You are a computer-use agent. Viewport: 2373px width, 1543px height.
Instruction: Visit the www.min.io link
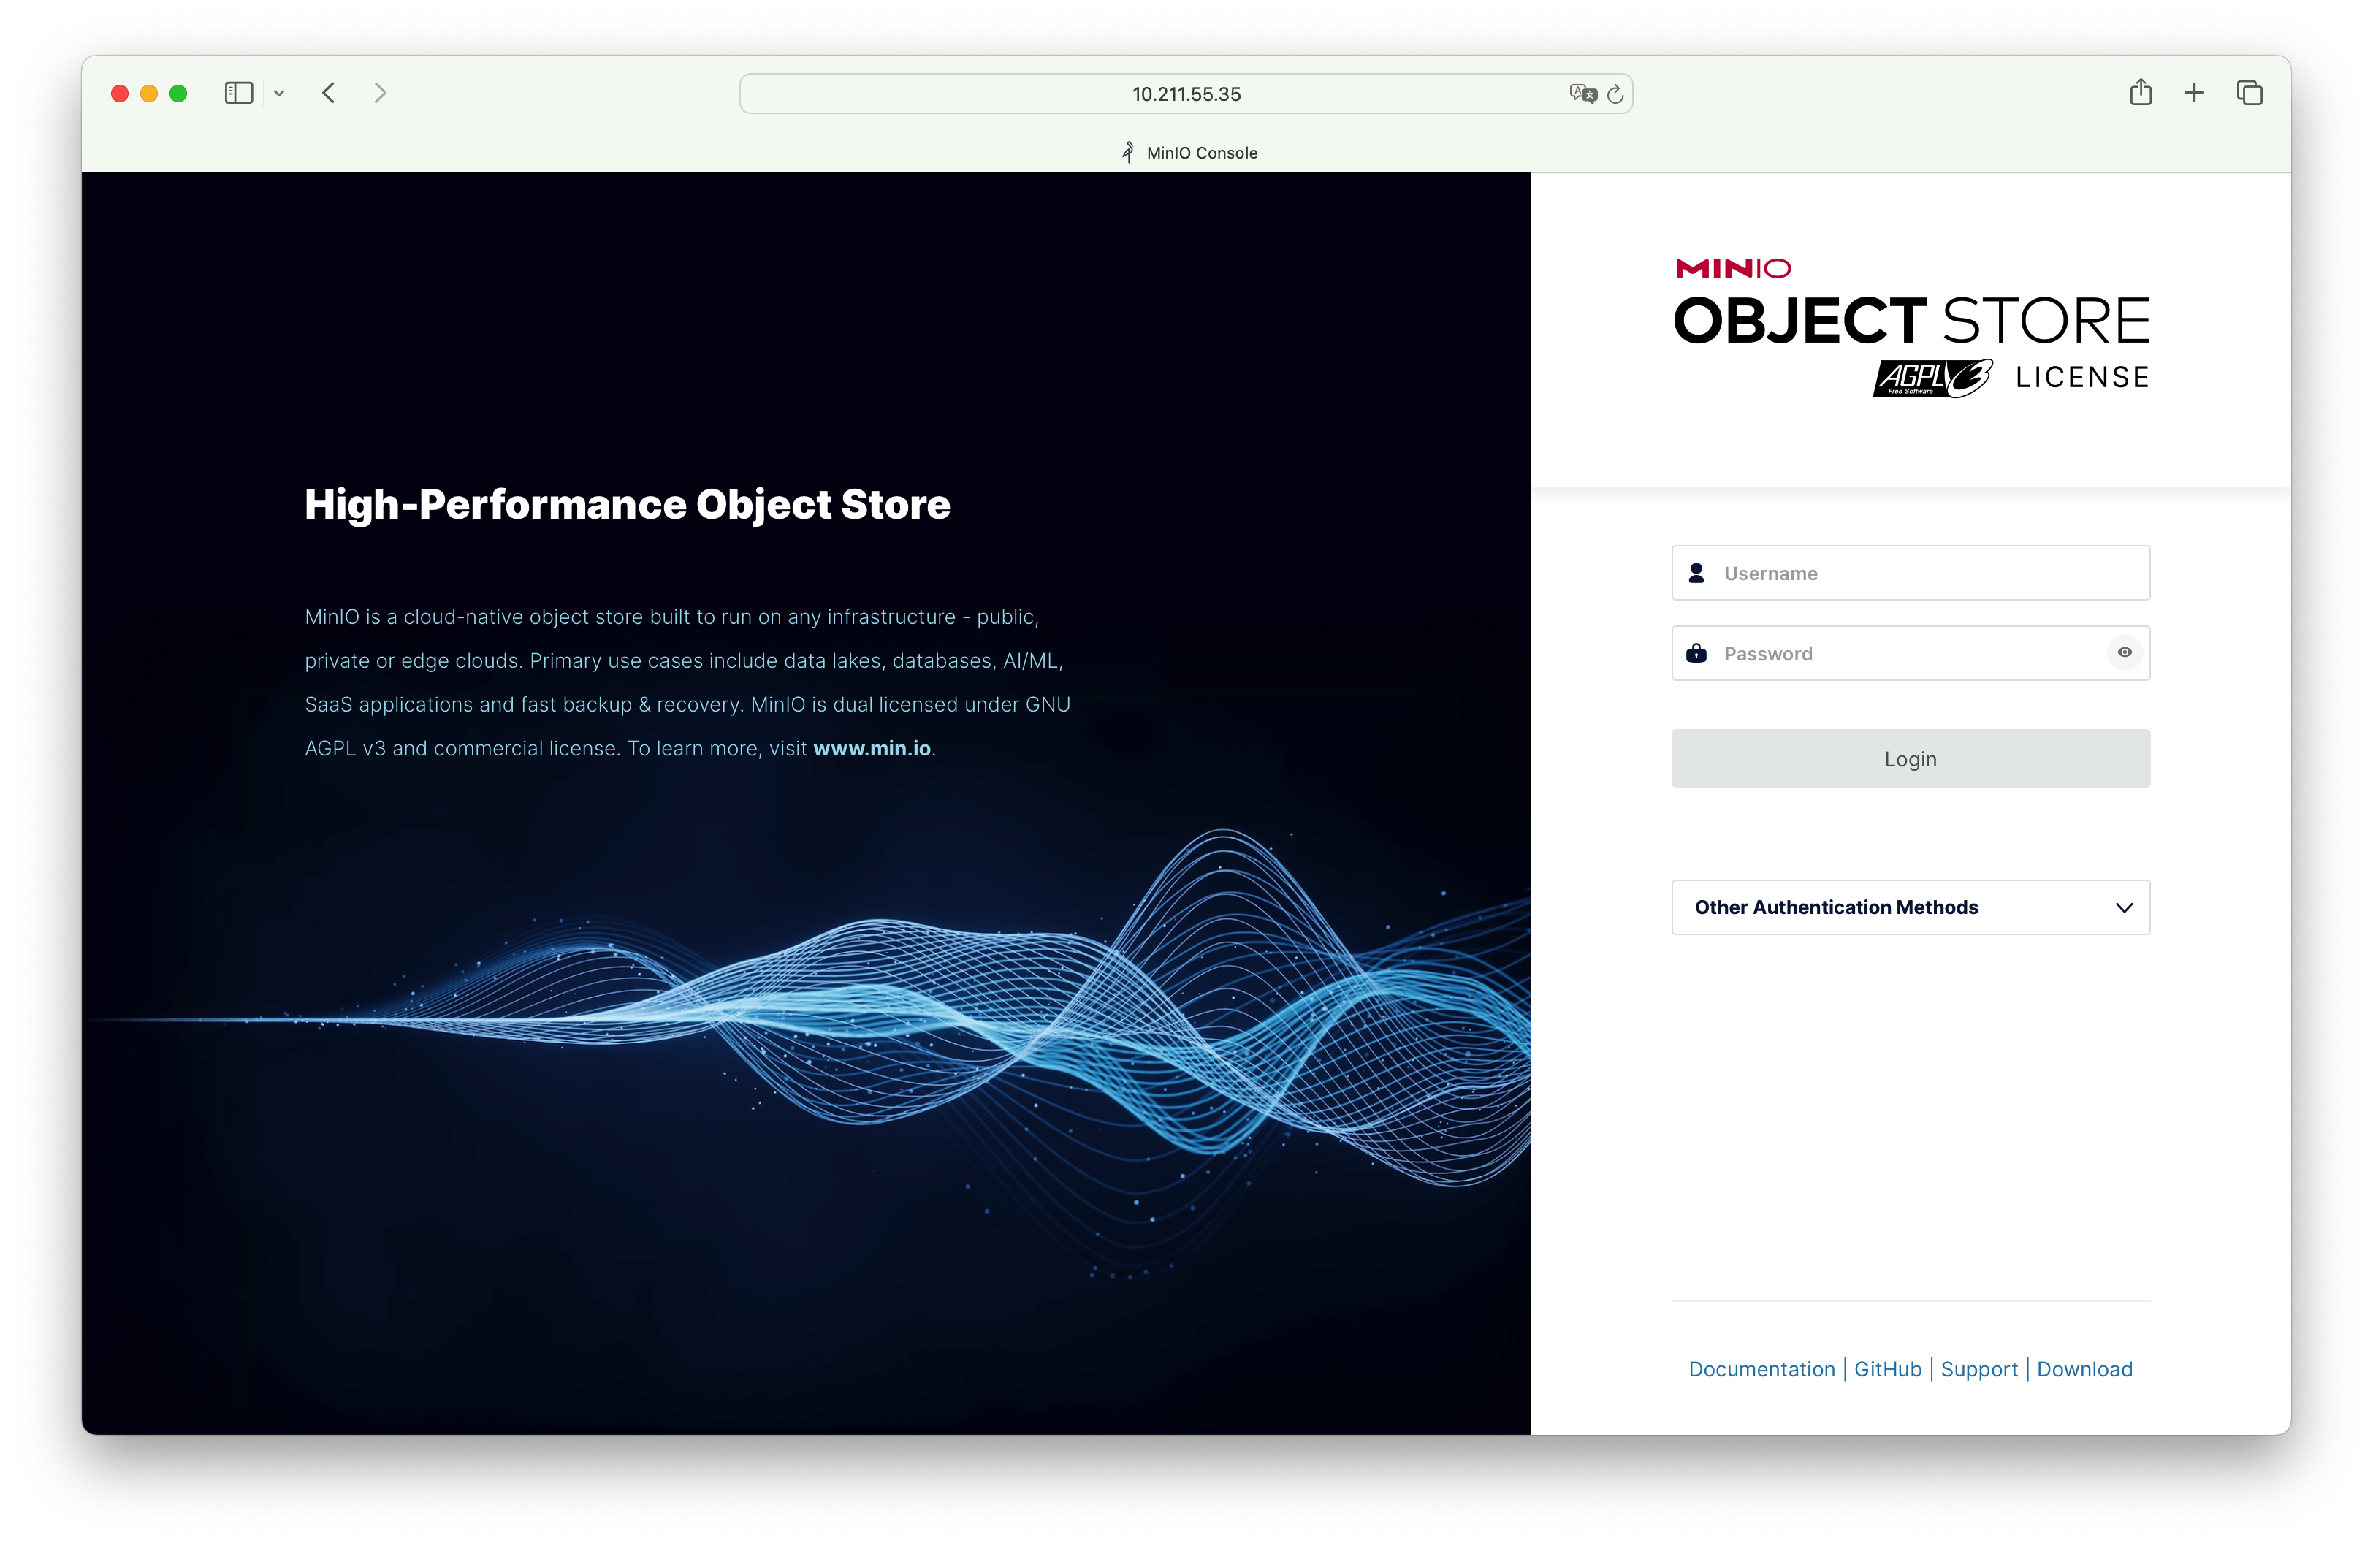pyautogui.click(x=872, y=747)
